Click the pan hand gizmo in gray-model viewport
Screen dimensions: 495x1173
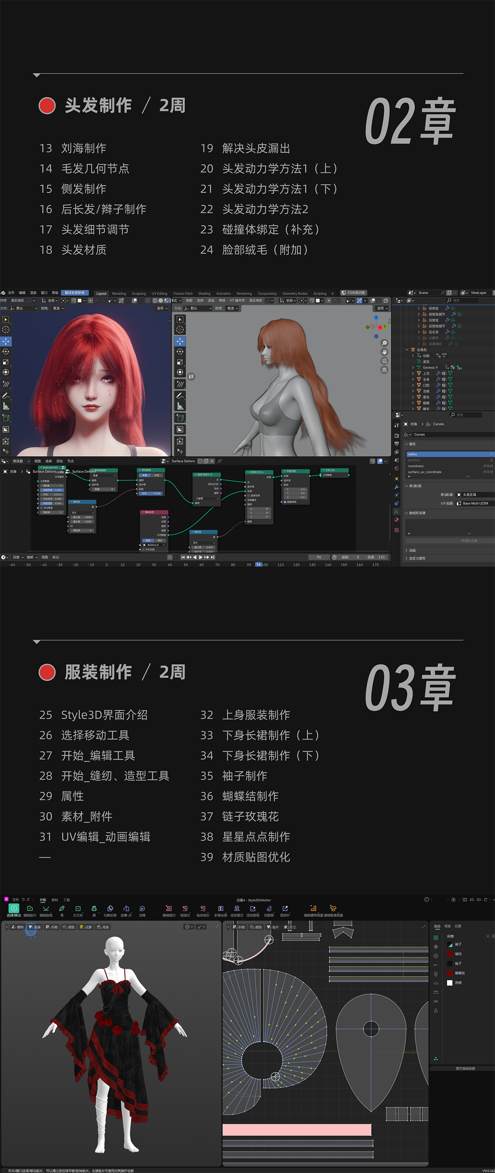pos(385,351)
